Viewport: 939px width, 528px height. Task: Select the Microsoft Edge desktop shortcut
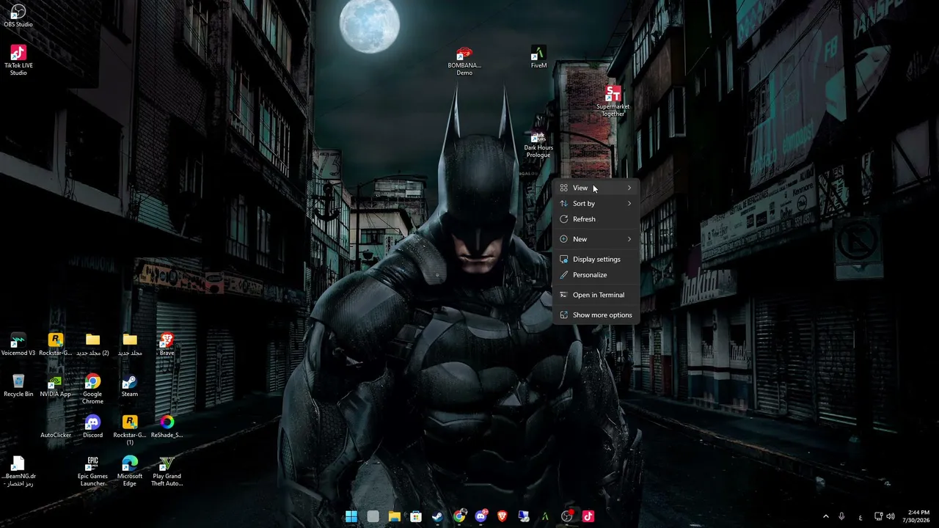point(130,472)
